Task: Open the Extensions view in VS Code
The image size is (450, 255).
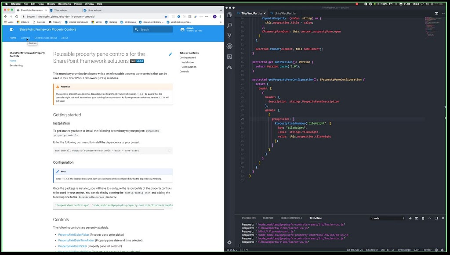Action: (x=229, y=57)
